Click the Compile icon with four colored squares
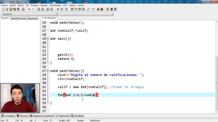 coord(72,9)
